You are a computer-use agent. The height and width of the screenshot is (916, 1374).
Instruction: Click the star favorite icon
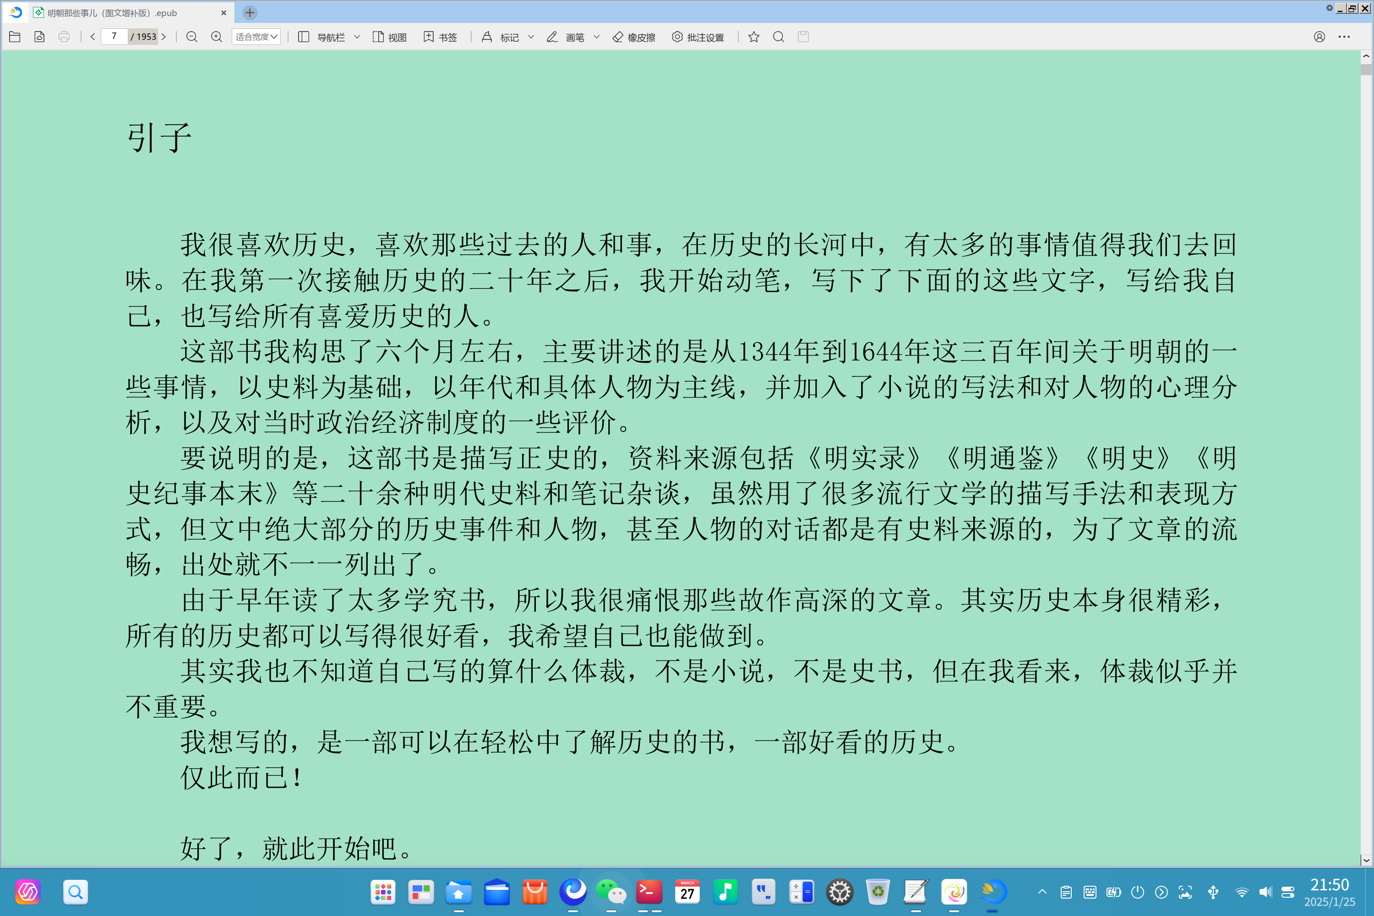click(x=753, y=37)
